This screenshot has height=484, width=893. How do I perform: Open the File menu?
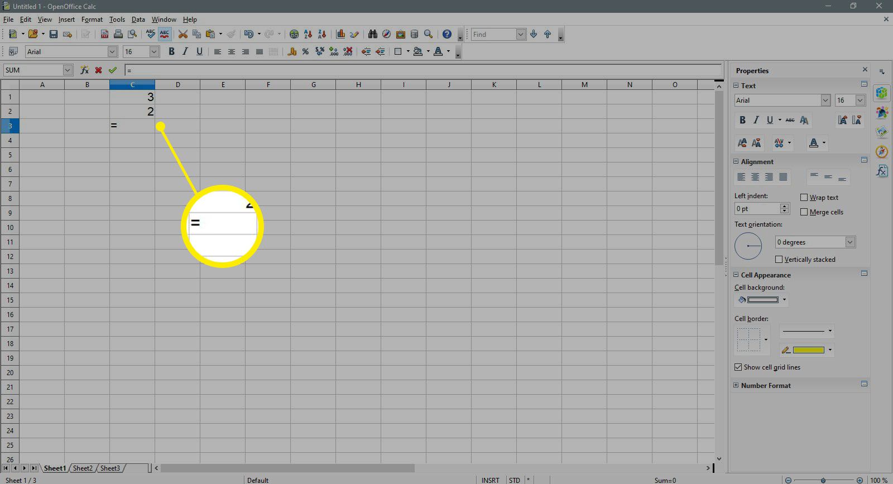[x=8, y=20]
